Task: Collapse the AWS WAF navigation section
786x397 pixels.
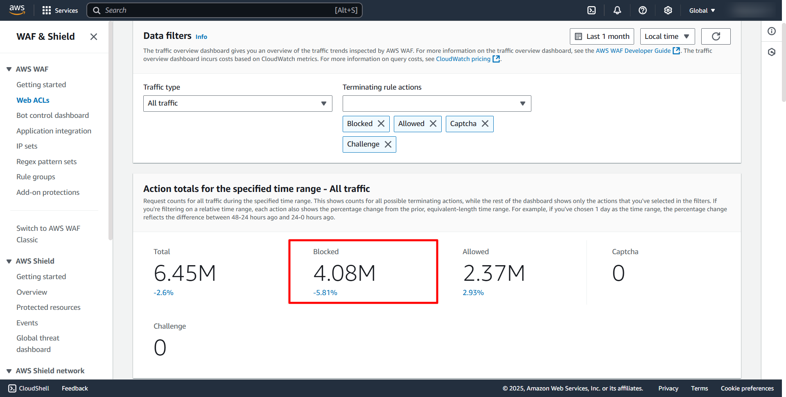Action: click(x=9, y=69)
